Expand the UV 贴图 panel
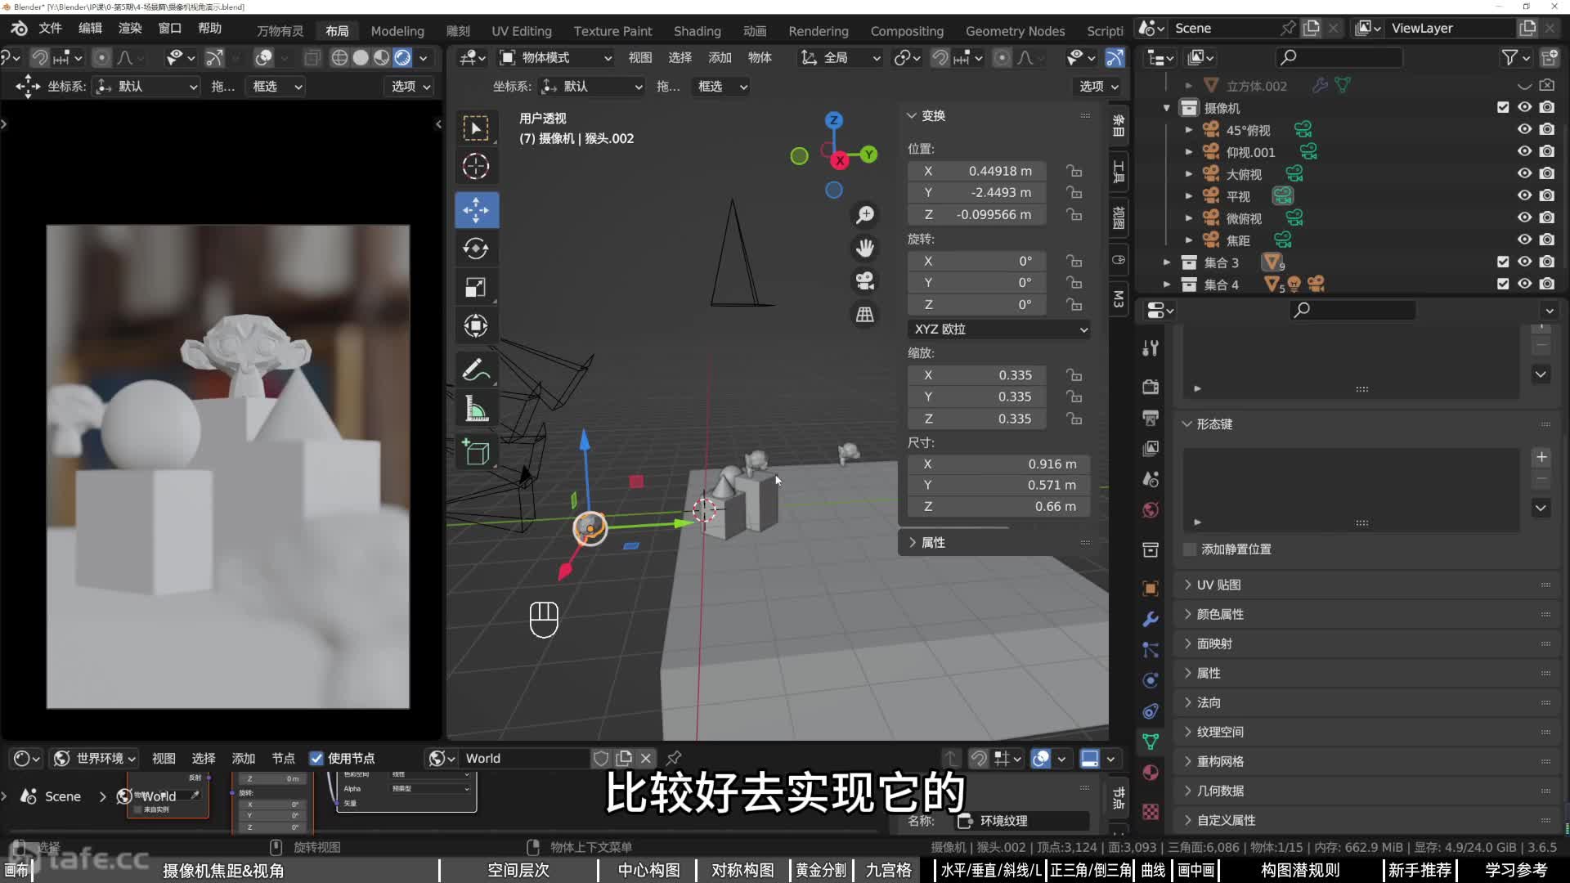 tap(1218, 585)
